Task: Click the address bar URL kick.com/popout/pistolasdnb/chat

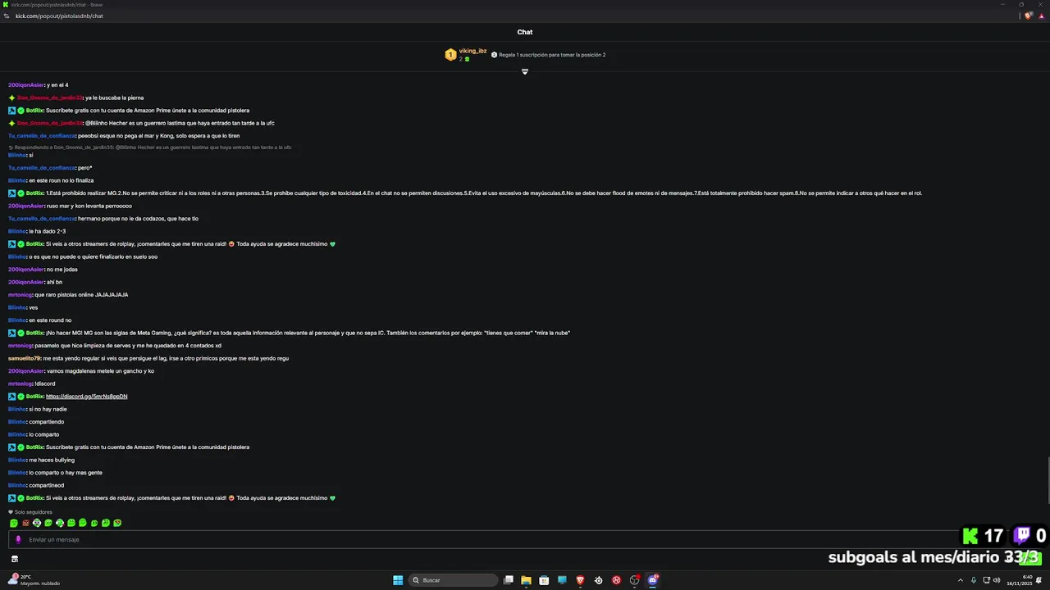Action: pyautogui.click(x=59, y=16)
